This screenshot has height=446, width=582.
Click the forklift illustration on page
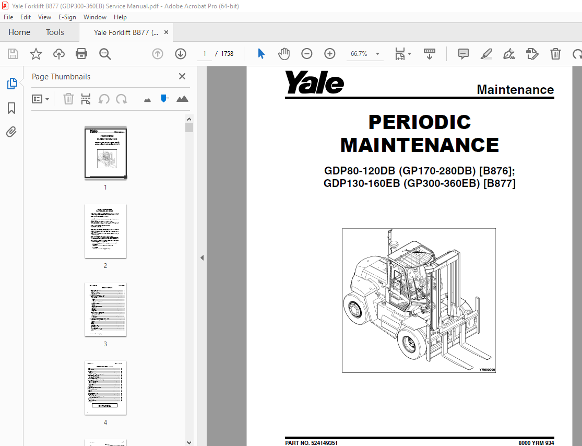pyautogui.click(x=419, y=300)
